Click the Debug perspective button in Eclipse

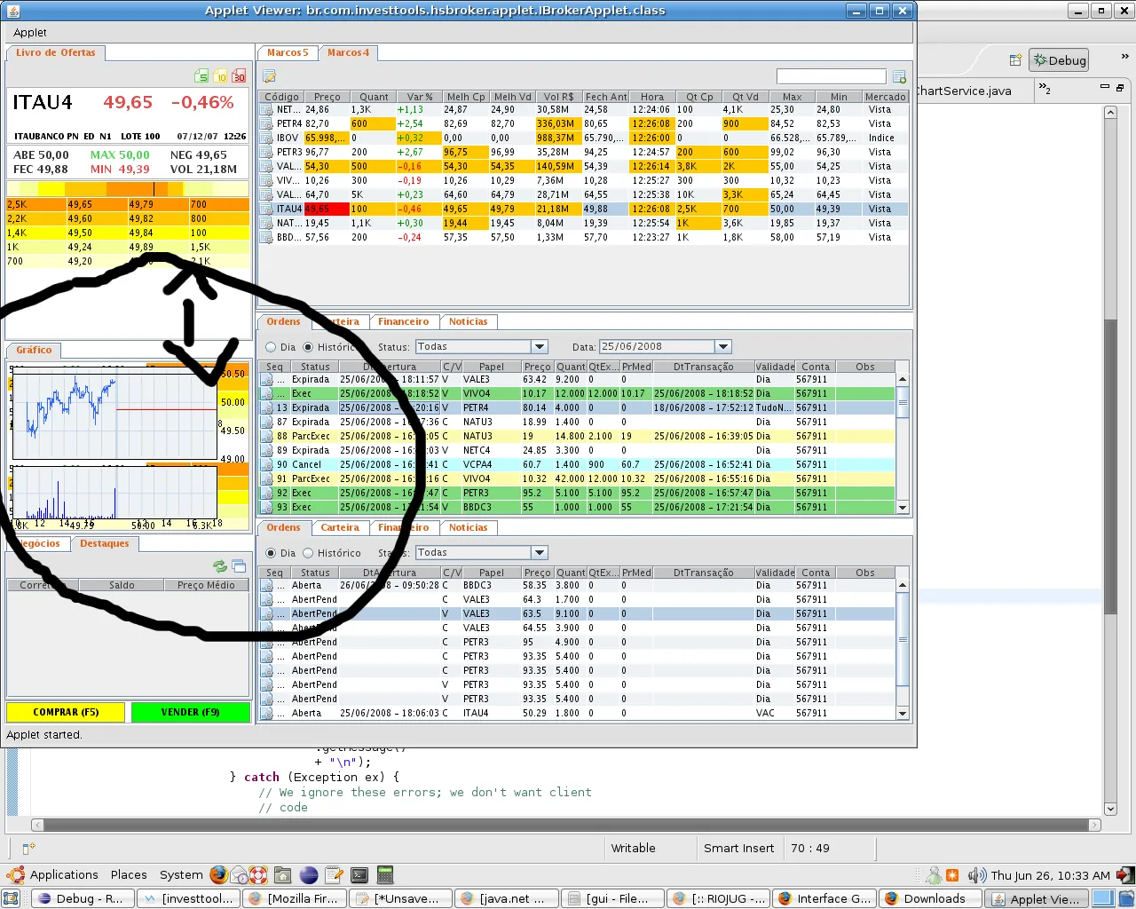coord(1059,60)
